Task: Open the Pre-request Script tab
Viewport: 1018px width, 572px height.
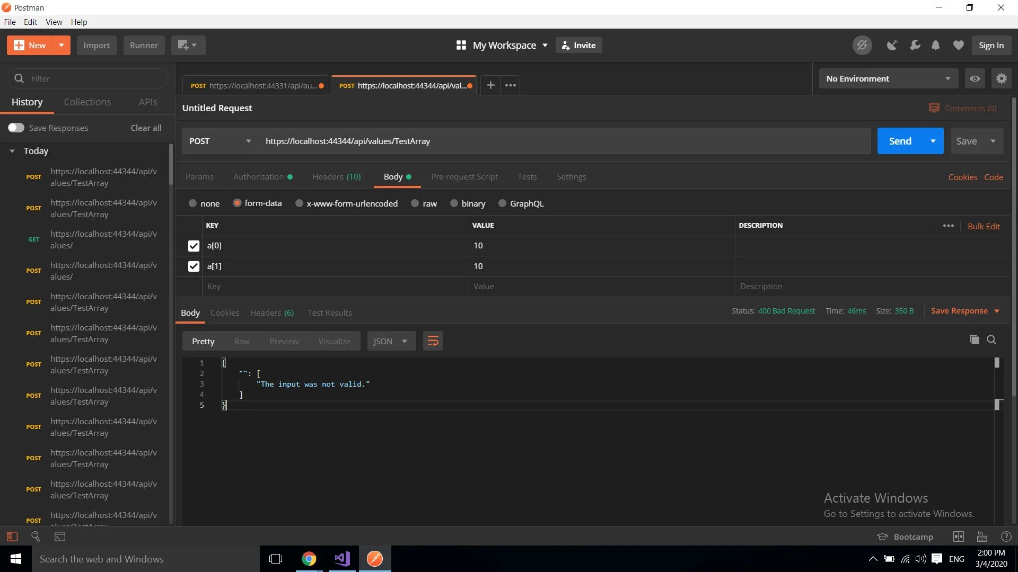Action: tap(464, 176)
